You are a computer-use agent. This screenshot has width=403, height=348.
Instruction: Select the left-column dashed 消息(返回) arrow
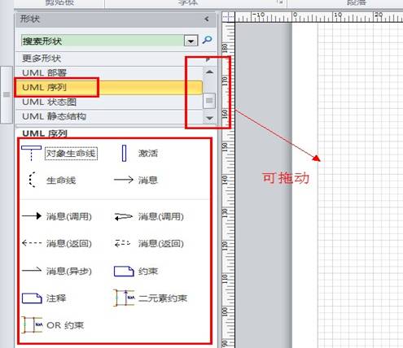point(32,243)
